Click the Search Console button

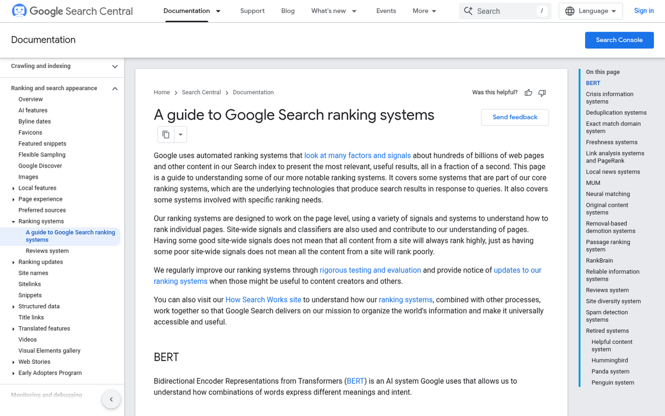(x=619, y=39)
